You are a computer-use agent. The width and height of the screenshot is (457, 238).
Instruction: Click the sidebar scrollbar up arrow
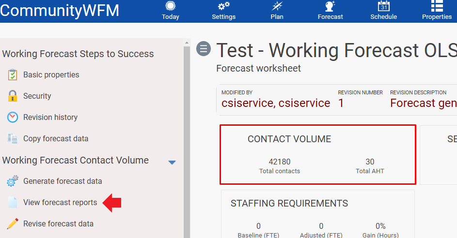click(x=187, y=43)
